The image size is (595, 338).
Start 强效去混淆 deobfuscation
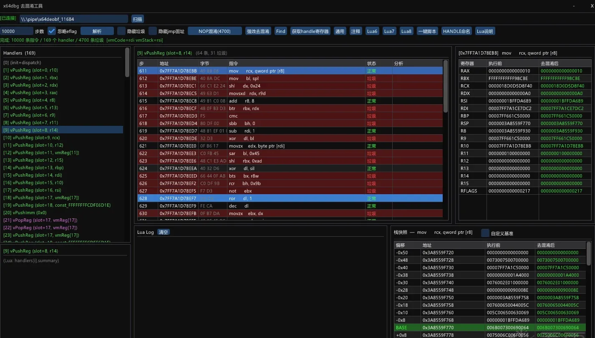(x=258, y=31)
